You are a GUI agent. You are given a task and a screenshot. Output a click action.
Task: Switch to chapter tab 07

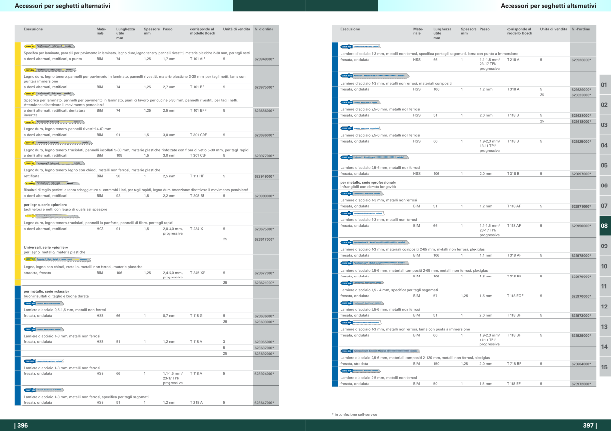(605, 206)
